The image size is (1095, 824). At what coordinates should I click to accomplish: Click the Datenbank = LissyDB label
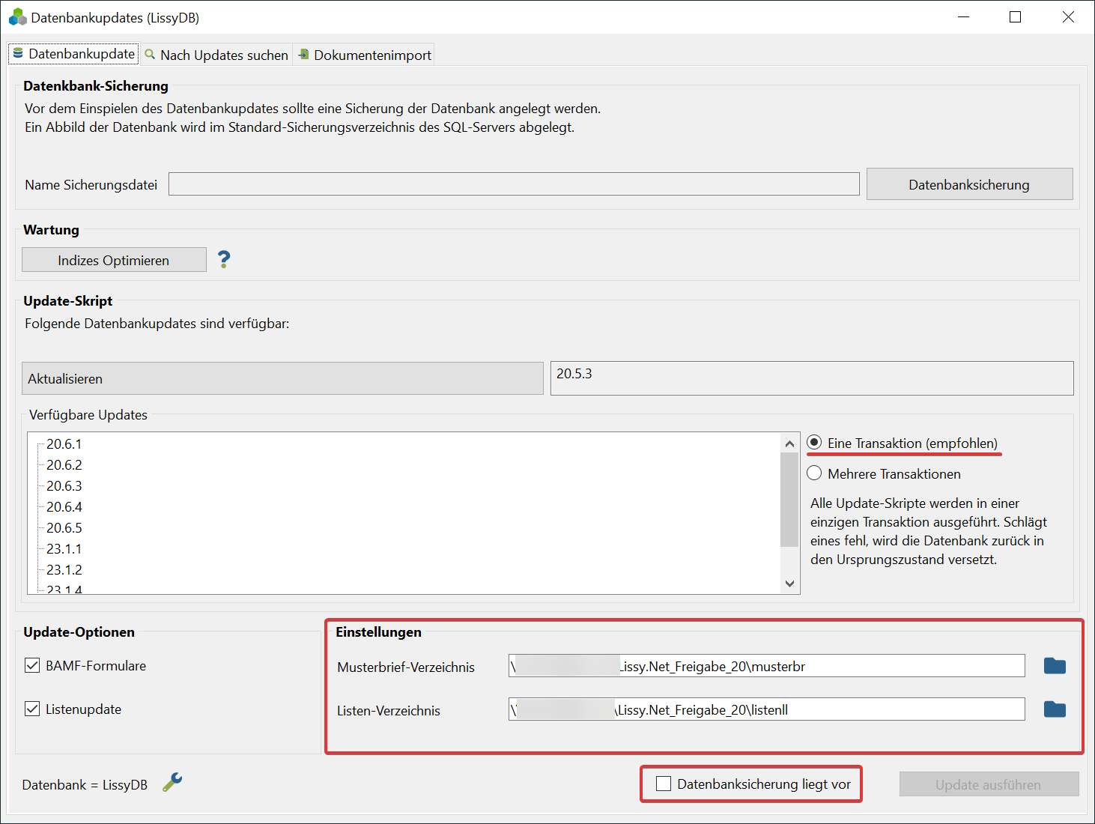point(85,784)
